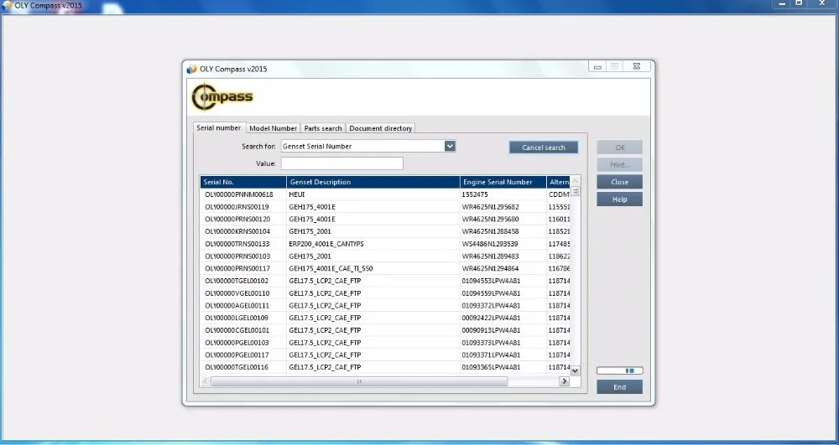Open the Search for dropdown list
839x445 pixels.
450,146
